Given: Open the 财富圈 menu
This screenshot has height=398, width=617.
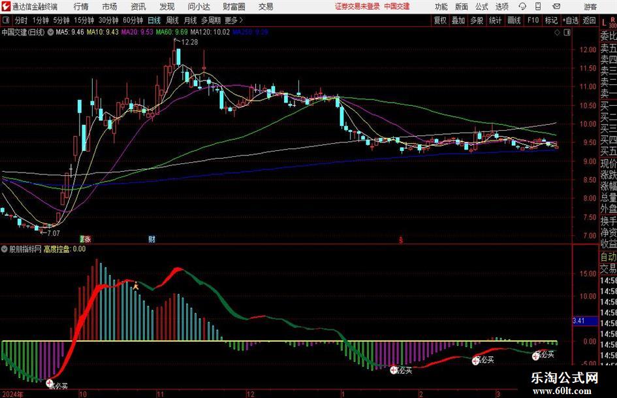Looking at the screenshot, I should pyautogui.click(x=234, y=7).
